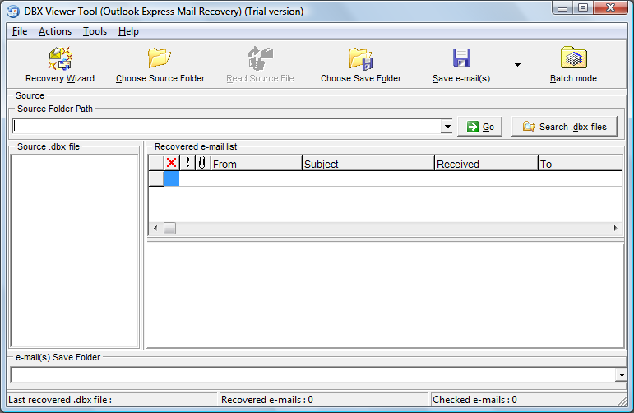Image resolution: width=634 pixels, height=413 pixels.
Task: Focus the Source Folder Path input field
Action: [227, 127]
